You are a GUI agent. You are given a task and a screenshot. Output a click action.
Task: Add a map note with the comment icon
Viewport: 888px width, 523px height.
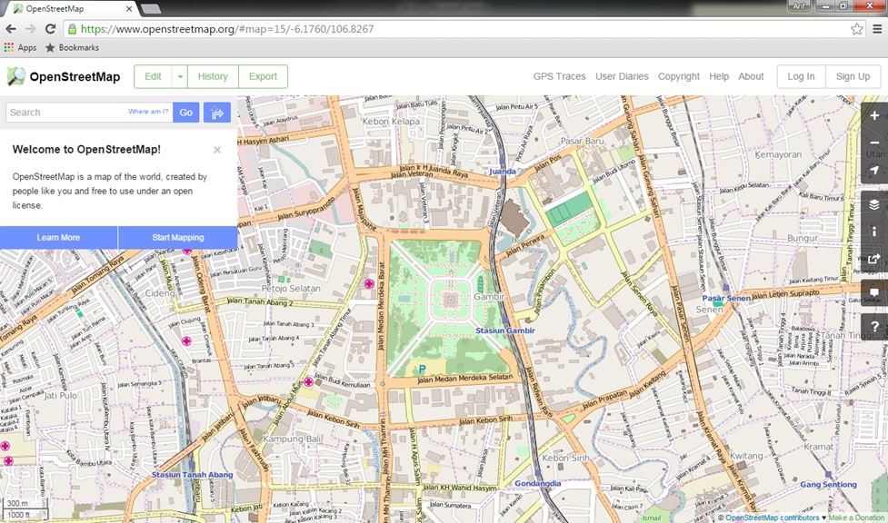(x=874, y=293)
